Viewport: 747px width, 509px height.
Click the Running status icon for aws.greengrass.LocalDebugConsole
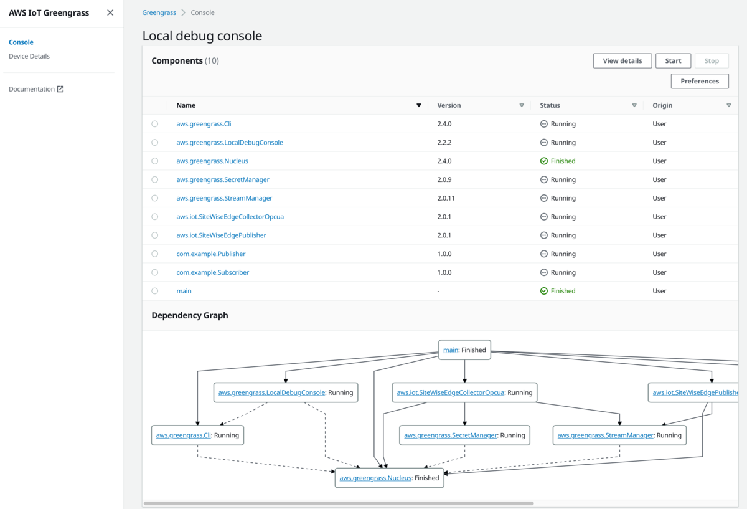pyautogui.click(x=544, y=142)
